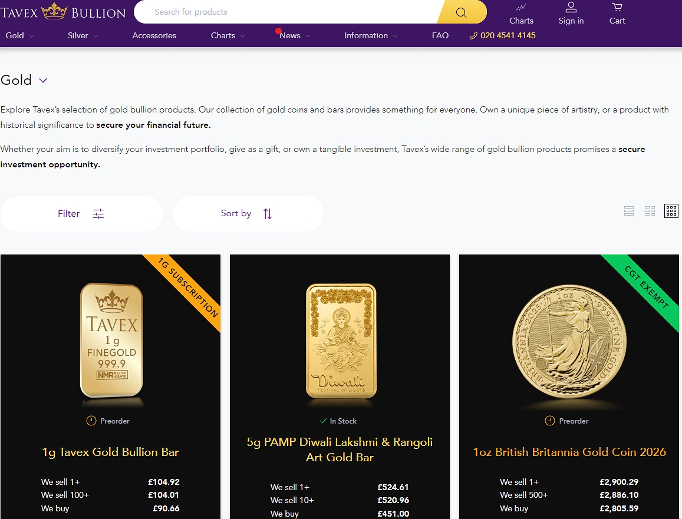Open the Sort by options

click(248, 214)
